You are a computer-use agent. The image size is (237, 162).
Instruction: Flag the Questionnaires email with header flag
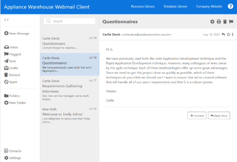pos(231,22)
